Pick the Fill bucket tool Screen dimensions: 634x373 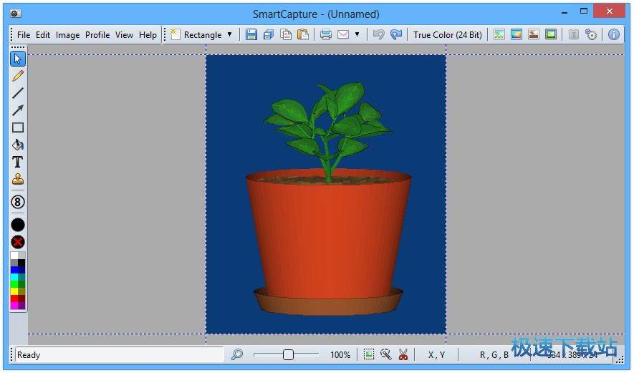[x=18, y=145]
